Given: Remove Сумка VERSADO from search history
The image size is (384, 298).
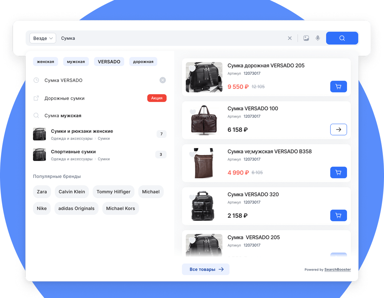Looking at the screenshot, I should [x=163, y=80].
